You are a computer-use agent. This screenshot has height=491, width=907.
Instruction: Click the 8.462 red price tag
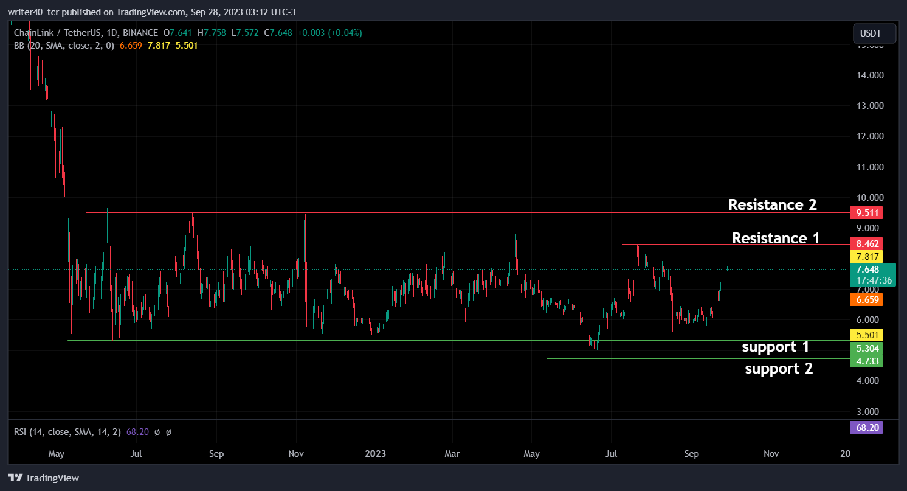click(867, 244)
